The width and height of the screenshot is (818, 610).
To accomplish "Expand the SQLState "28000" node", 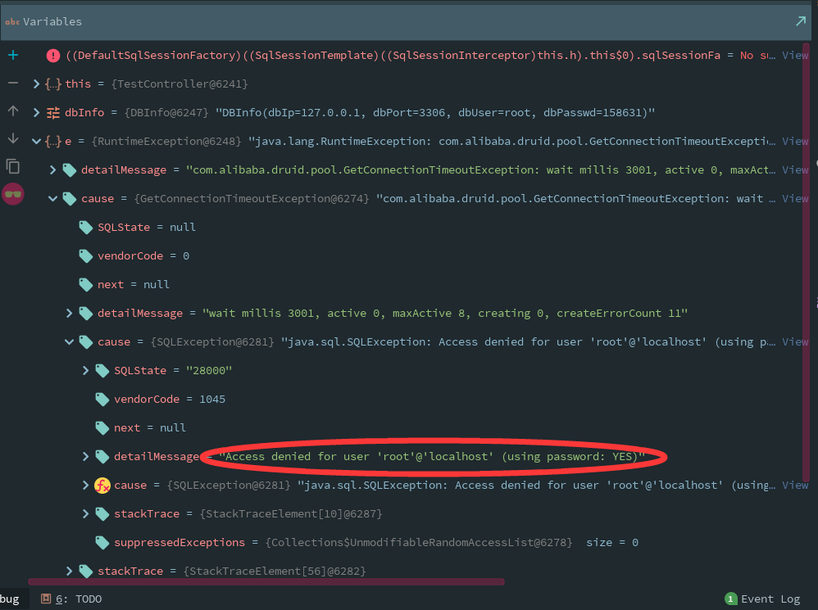I will (85, 370).
